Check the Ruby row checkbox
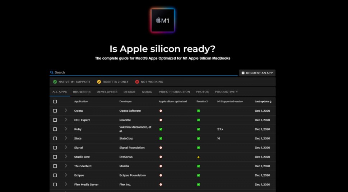The image size is (348, 192). [55, 129]
